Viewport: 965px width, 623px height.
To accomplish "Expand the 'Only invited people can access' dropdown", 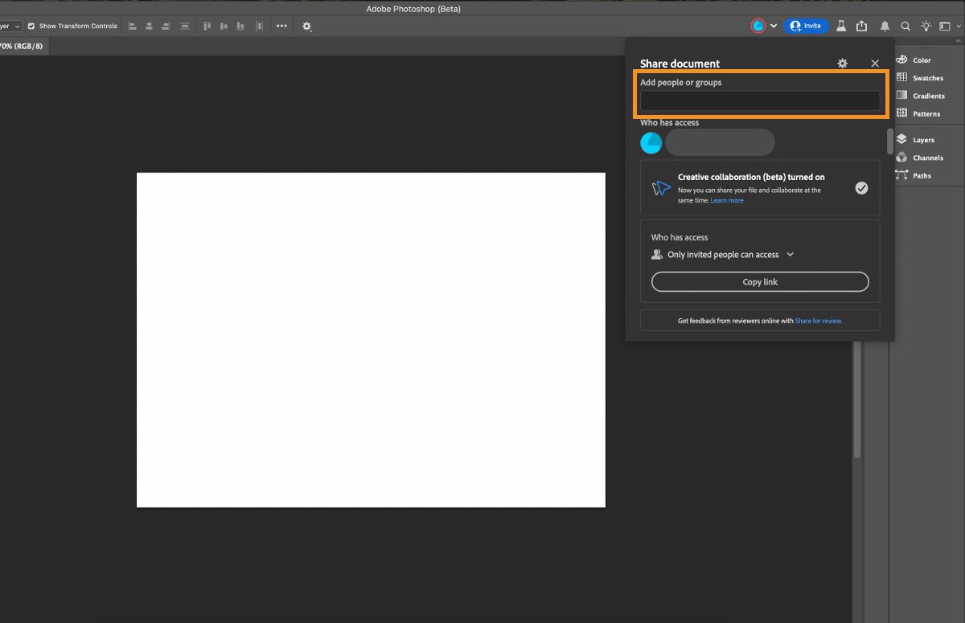I will click(790, 254).
